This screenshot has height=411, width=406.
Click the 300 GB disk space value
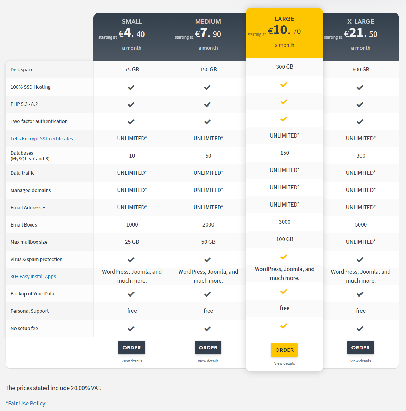point(285,67)
